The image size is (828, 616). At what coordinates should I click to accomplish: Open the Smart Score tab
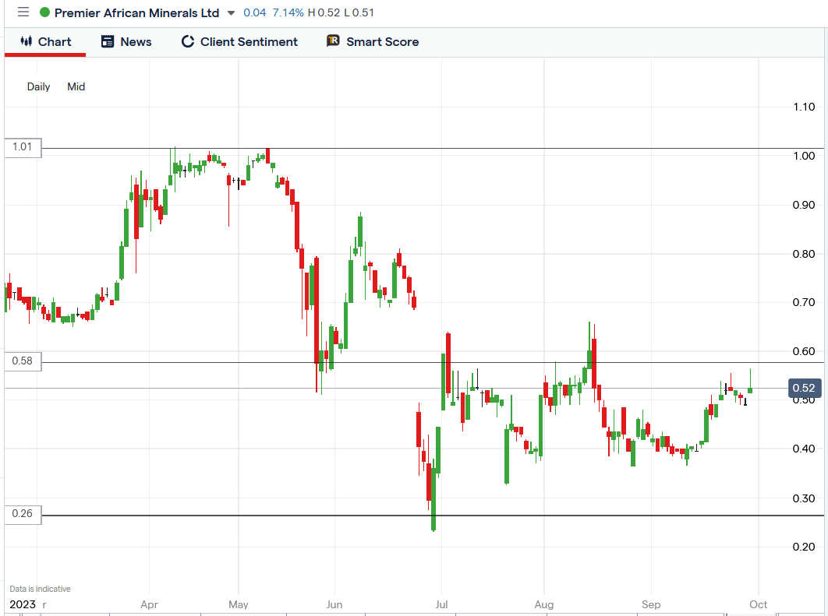(373, 42)
